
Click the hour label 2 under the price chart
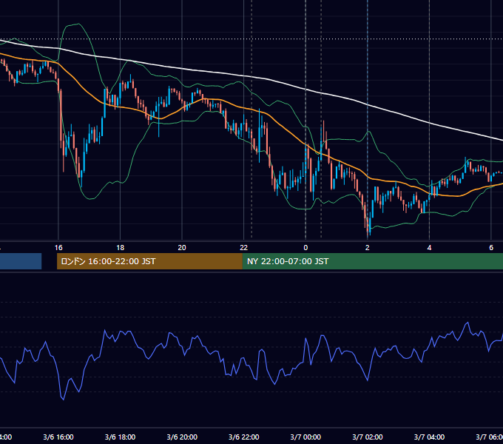click(368, 248)
